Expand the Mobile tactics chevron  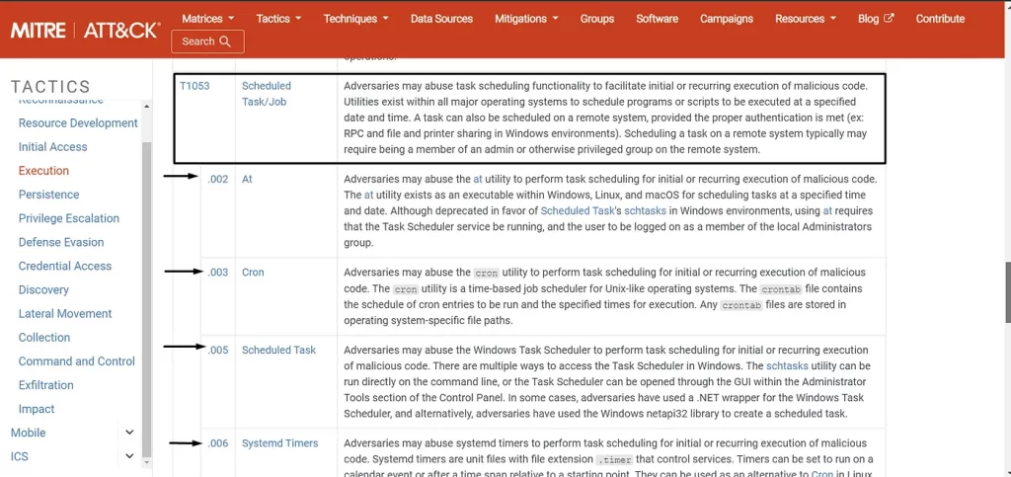point(129,433)
